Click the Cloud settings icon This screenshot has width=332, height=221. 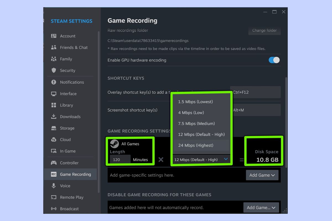point(54,140)
